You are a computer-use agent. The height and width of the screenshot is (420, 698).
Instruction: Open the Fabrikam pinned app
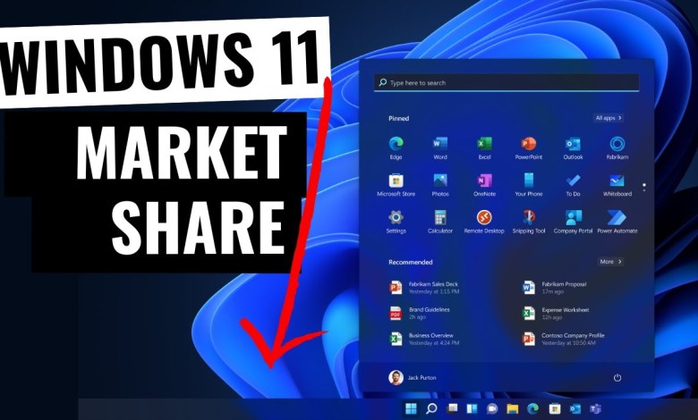coord(617,148)
